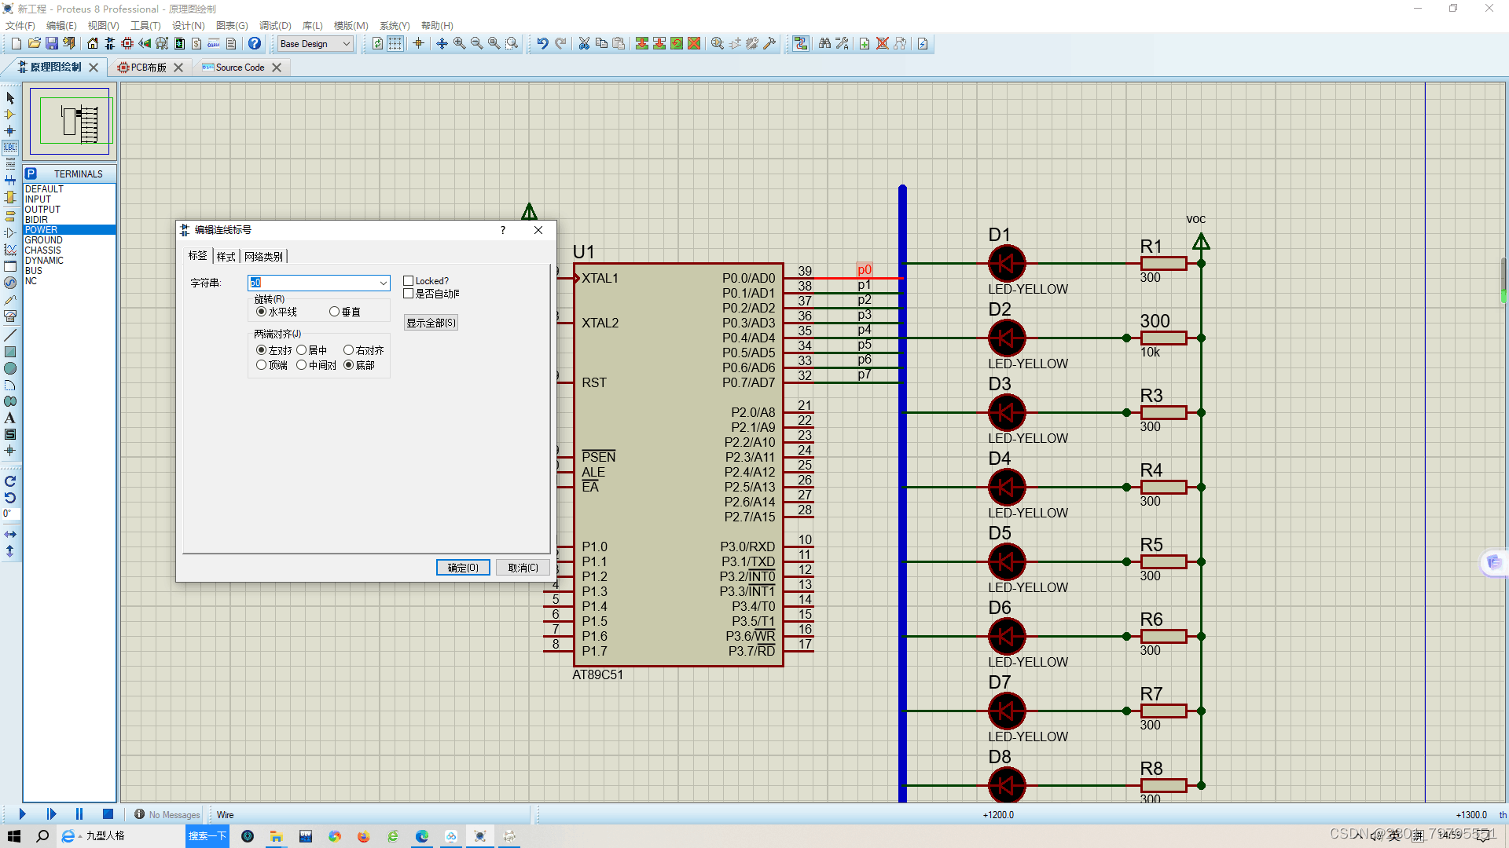Image resolution: width=1509 pixels, height=848 pixels.
Task: Click the 确定(O) button
Action: tap(463, 568)
